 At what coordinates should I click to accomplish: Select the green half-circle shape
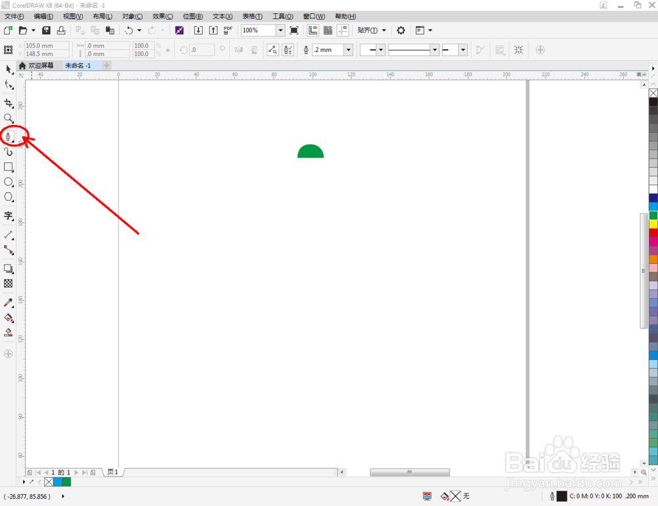pyautogui.click(x=311, y=151)
